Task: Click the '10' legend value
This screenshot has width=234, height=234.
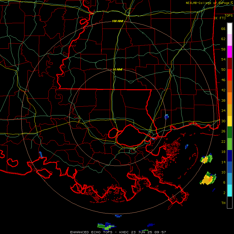Action: coord(223,172)
